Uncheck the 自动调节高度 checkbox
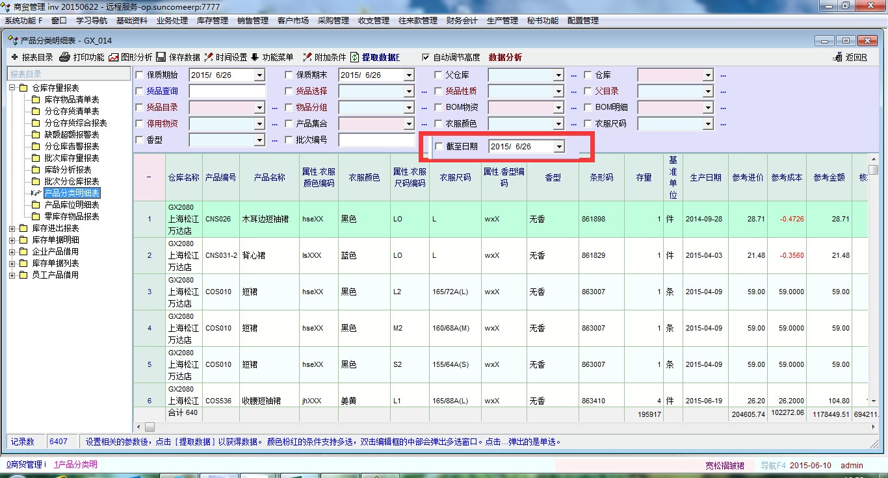The image size is (888, 478). click(x=426, y=57)
